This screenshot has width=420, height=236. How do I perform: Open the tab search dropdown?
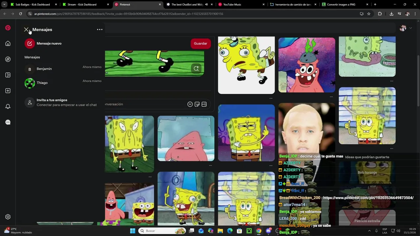[4, 5]
